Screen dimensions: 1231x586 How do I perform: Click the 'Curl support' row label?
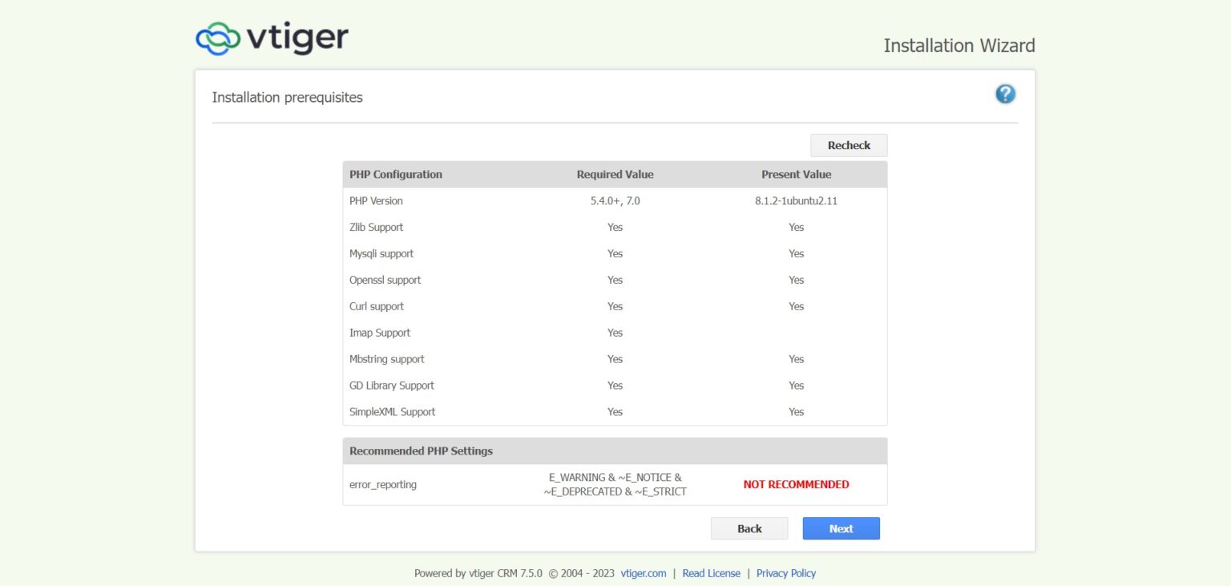click(x=377, y=306)
